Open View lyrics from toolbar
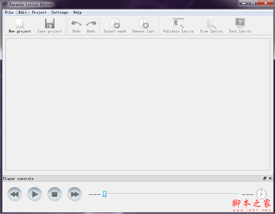275x214 pixels. (211, 24)
